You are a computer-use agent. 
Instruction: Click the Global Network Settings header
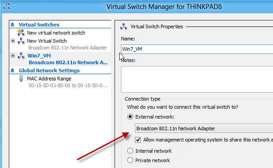coord(49,71)
